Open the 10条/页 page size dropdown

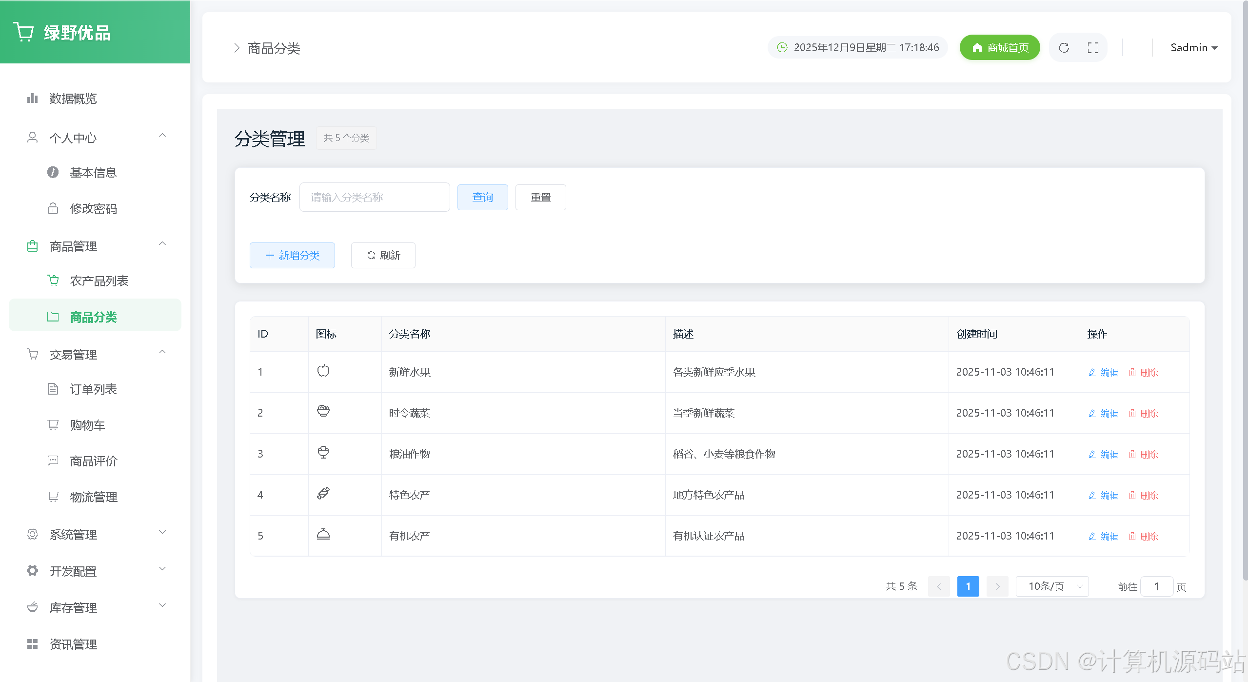click(1052, 586)
